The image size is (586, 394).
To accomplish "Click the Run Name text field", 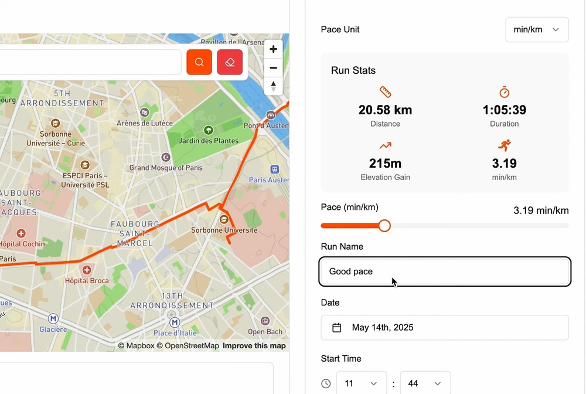I will tap(445, 271).
